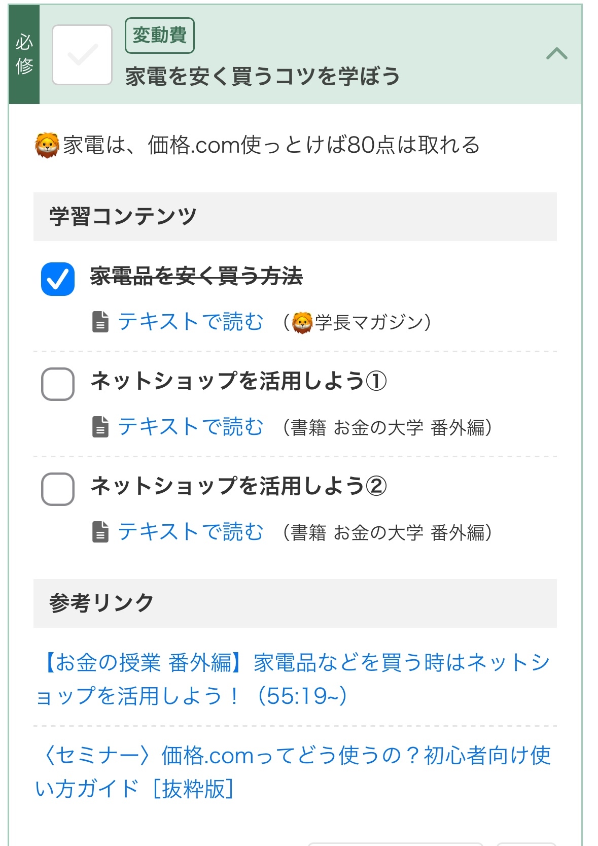598x846 pixels.
Task: Click the 変動費 category tag
Action: tap(160, 36)
